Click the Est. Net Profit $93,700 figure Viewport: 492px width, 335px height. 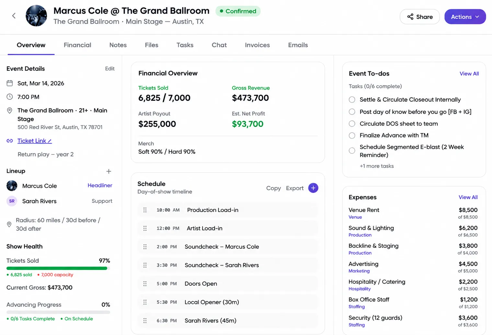click(x=247, y=124)
